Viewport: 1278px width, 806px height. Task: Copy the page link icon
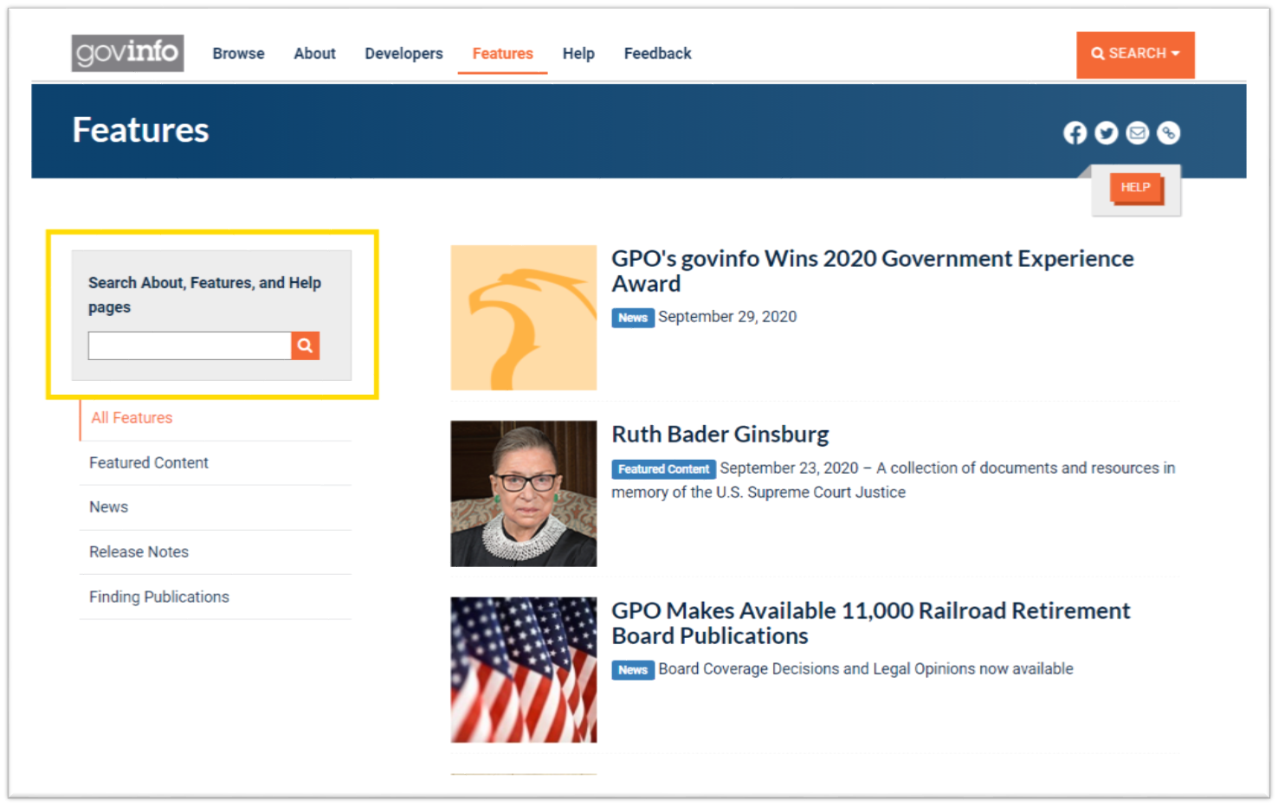(x=1168, y=132)
